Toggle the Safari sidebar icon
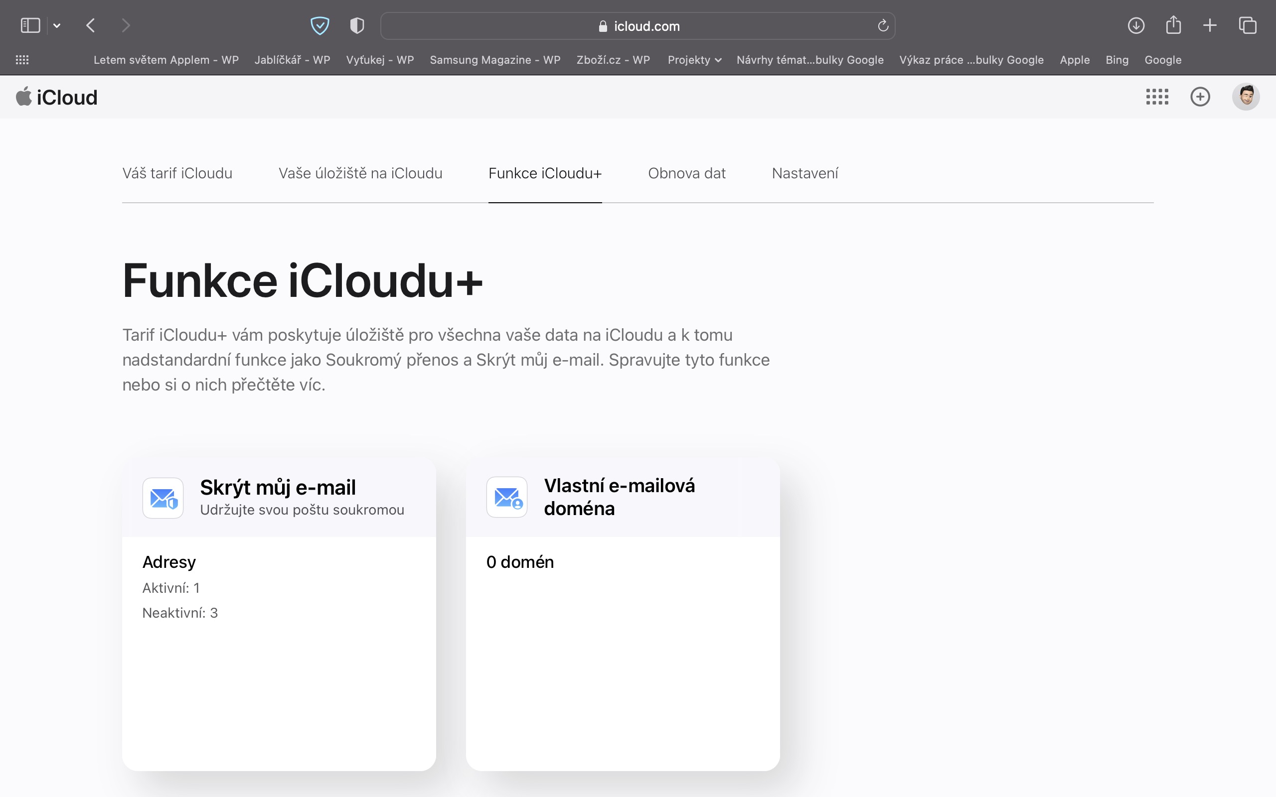 (30, 25)
